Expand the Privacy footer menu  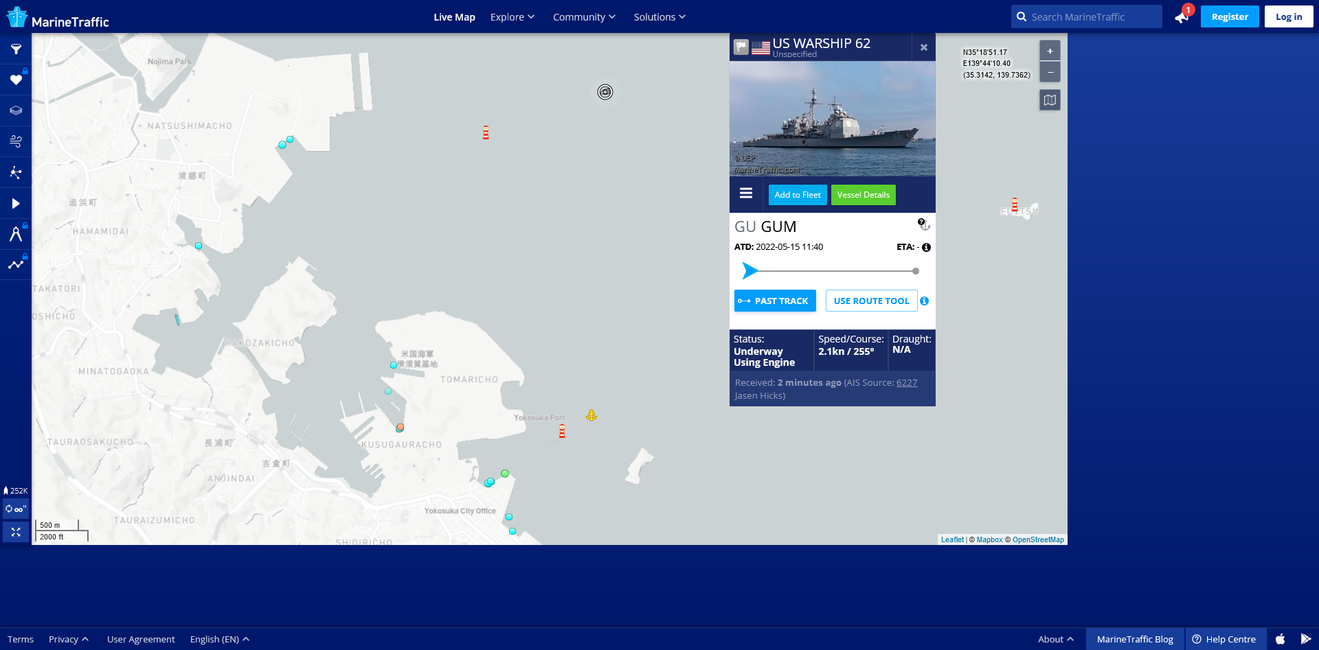69,639
